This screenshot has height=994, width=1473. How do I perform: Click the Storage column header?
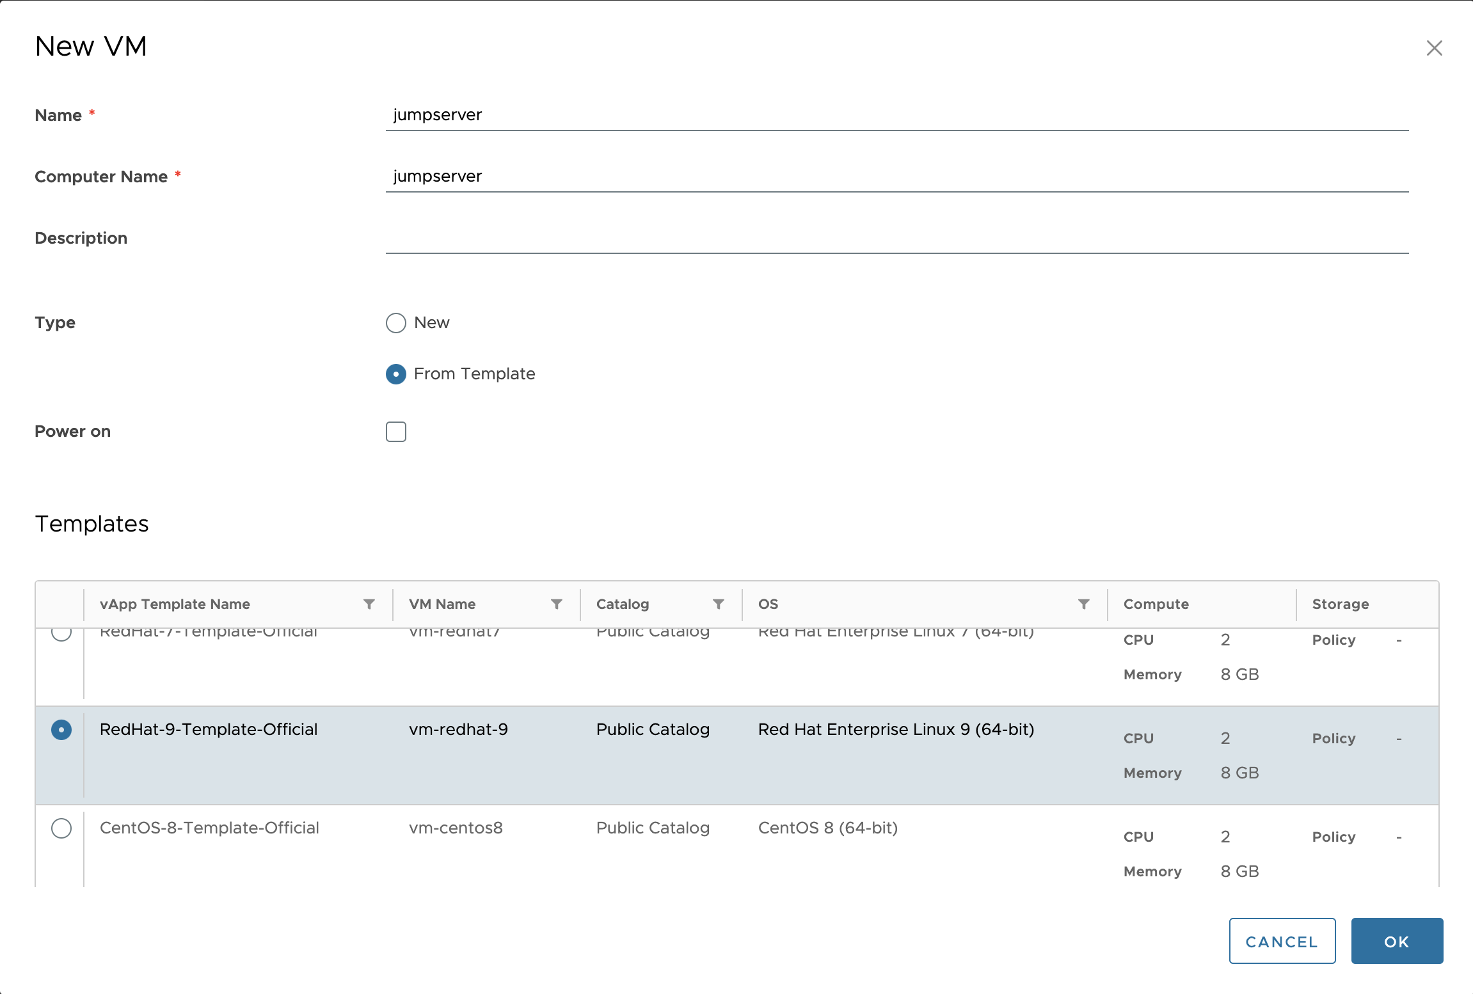point(1340,604)
